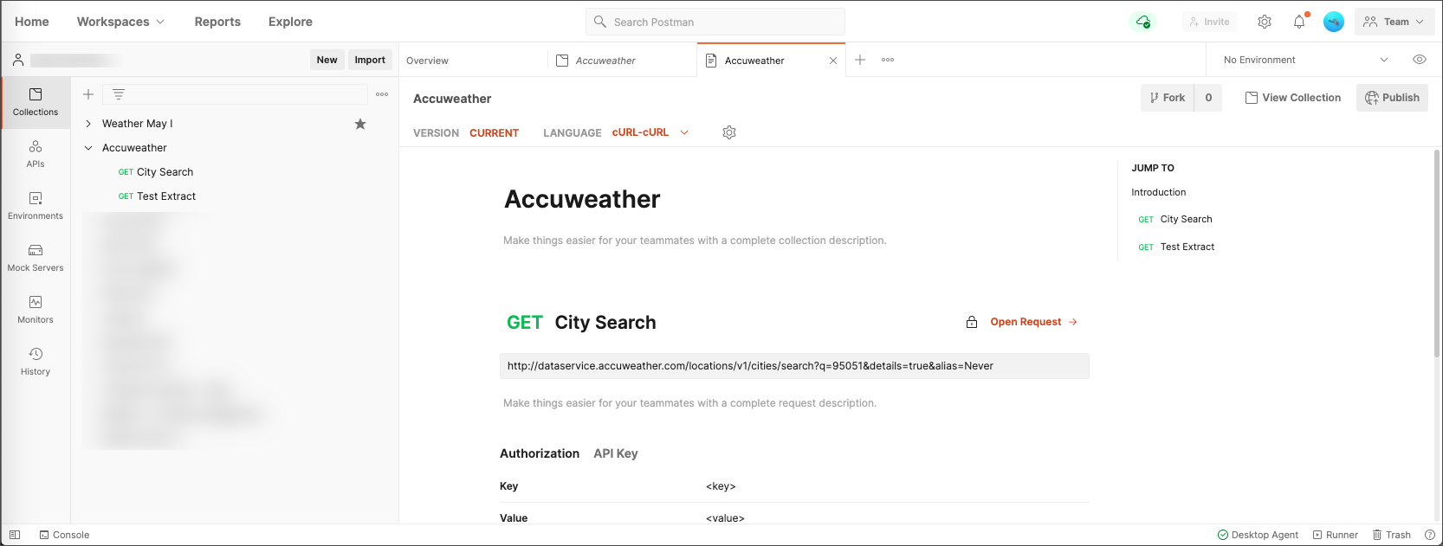Image resolution: width=1443 pixels, height=546 pixels.
Task: Open the tab bar three-dot options
Action: [888, 60]
